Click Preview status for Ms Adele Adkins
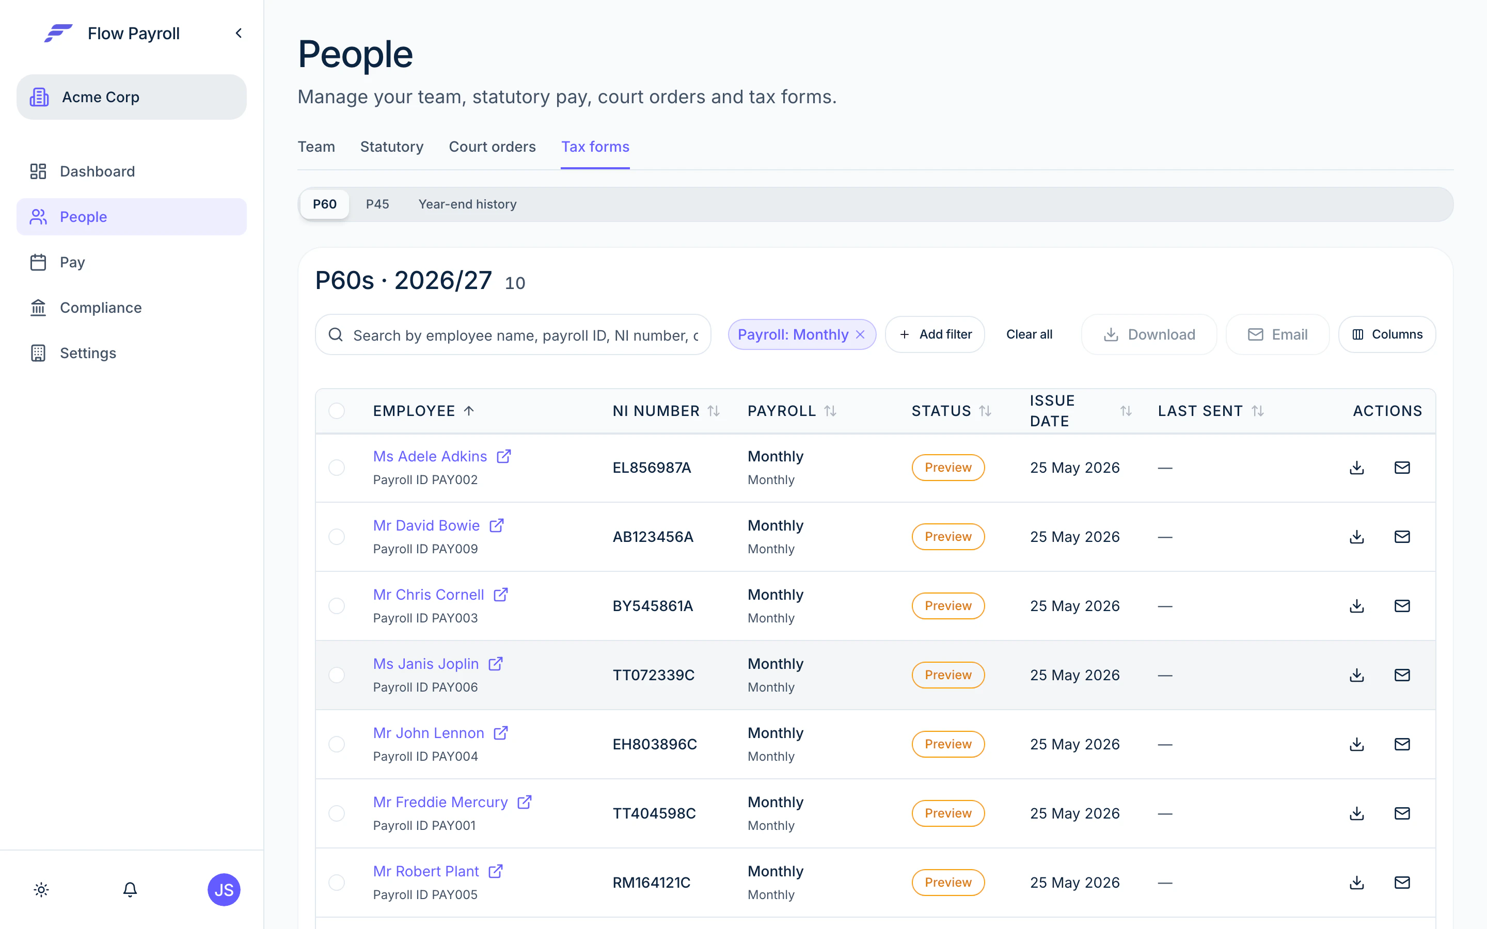 (x=948, y=468)
